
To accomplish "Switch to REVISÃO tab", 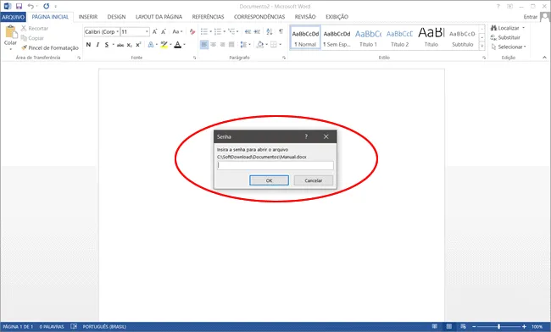I will 305,17.
